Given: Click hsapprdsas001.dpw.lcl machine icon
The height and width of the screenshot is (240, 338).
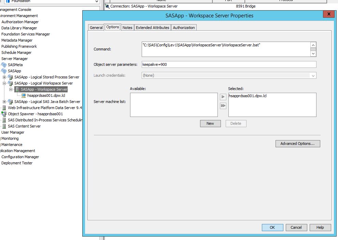Looking at the screenshot, I should click(24, 95).
